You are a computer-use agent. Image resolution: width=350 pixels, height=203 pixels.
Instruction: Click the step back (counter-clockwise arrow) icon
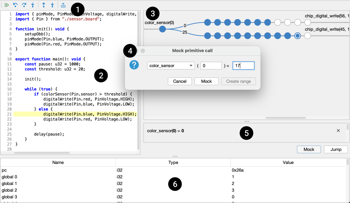[16, 5]
